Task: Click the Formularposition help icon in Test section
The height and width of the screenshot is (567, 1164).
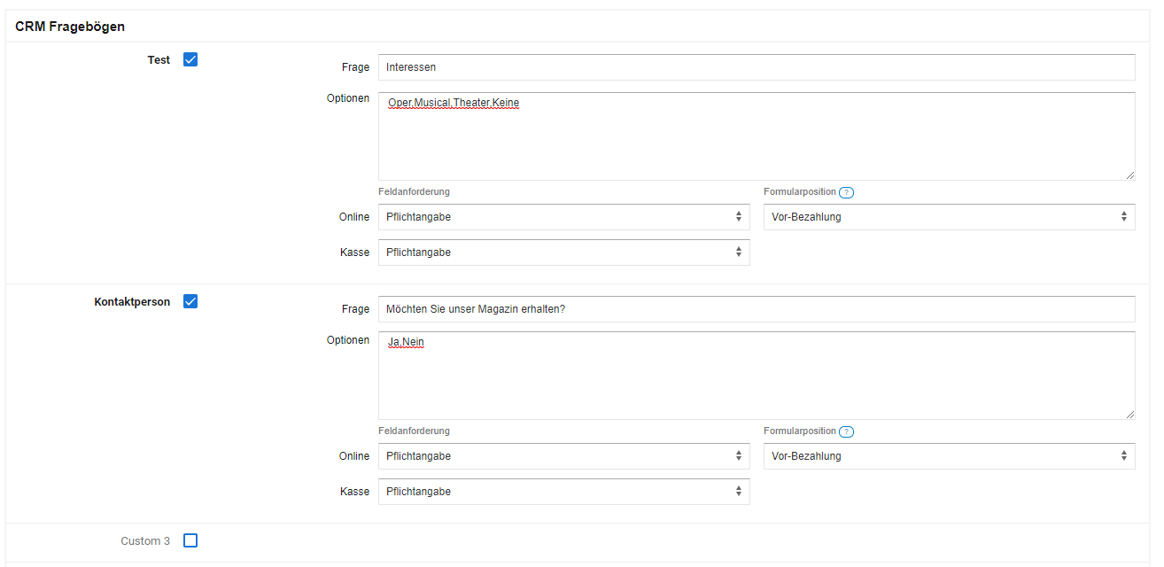Action: [x=846, y=193]
